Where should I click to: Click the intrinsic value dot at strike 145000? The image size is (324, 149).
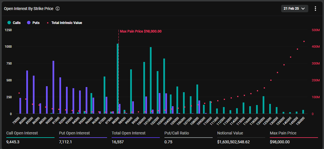tap(297, 49)
